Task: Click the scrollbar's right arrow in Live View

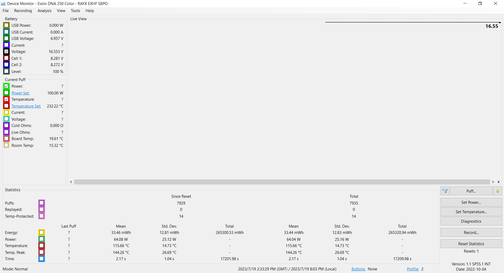Action: (x=493, y=182)
